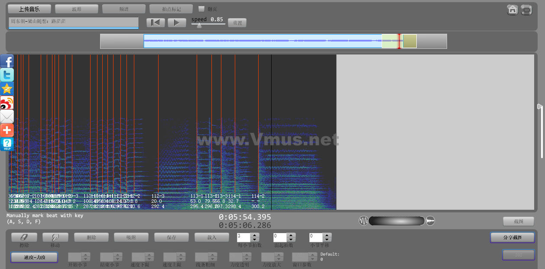Viewport: 545px width, 269px height.
Task: Increase the 结束小节 stepper
Action: pyautogui.click(x=117, y=255)
